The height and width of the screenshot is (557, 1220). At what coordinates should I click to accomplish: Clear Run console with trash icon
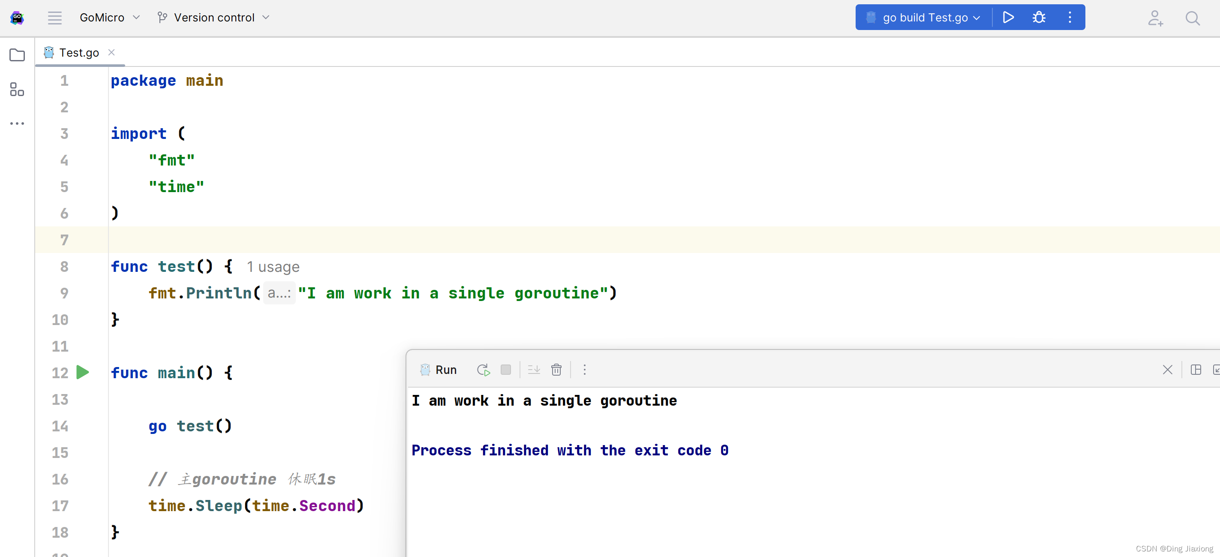[556, 370]
